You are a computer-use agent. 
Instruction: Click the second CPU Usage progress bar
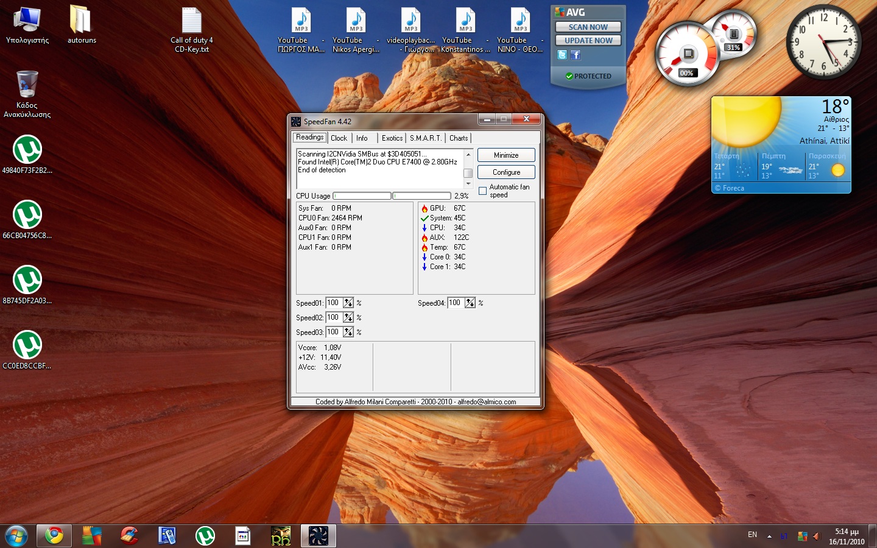point(421,196)
